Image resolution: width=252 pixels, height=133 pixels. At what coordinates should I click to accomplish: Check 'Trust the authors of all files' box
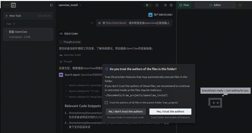pyautogui.click(x=106, y=102)
